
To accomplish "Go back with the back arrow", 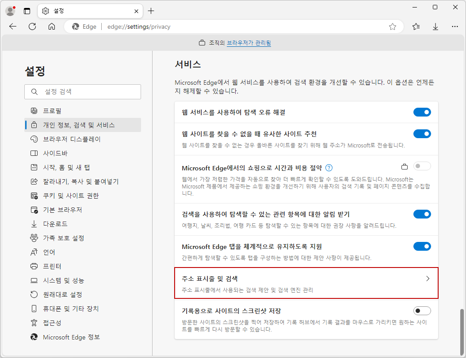I will click(13, 27).
